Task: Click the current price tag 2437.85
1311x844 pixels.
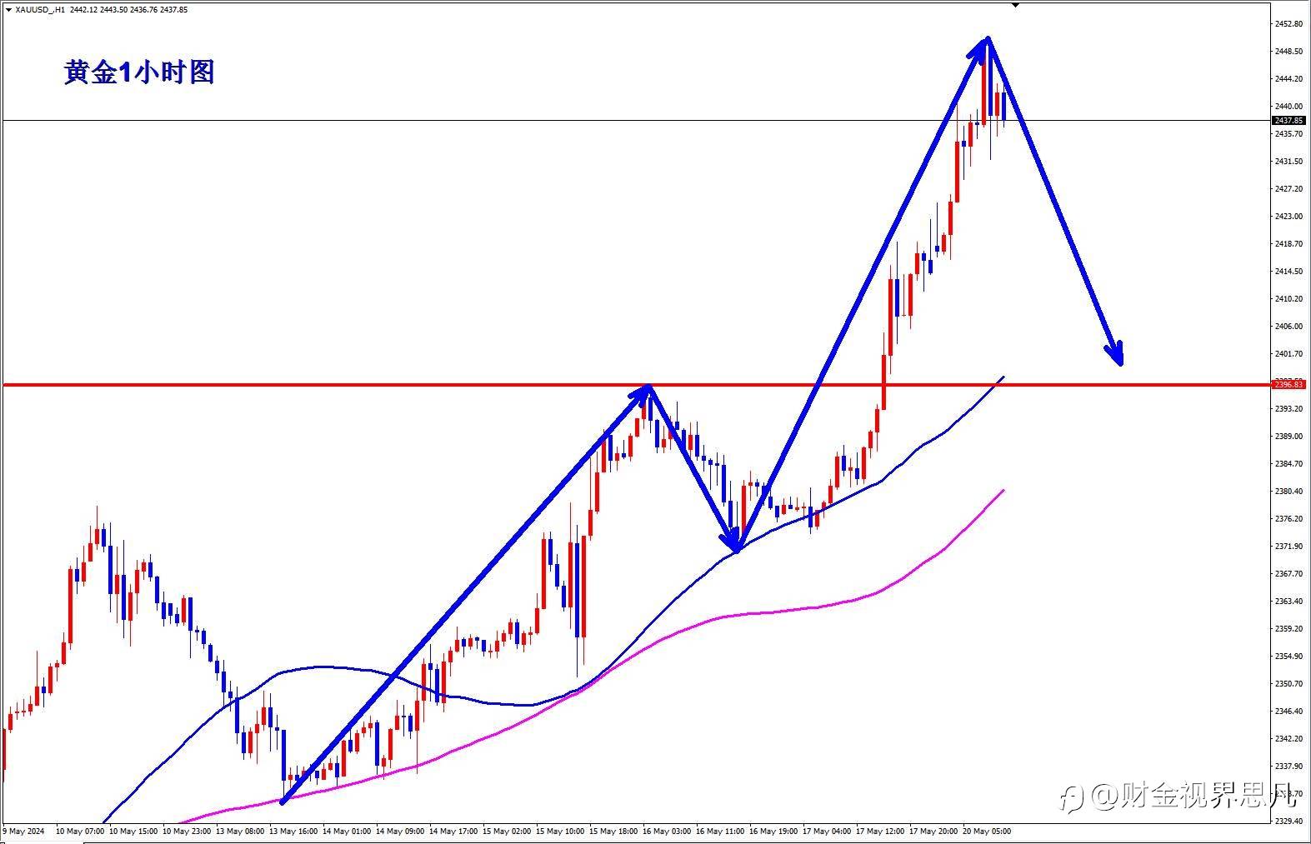Action: pos(1289,121)
